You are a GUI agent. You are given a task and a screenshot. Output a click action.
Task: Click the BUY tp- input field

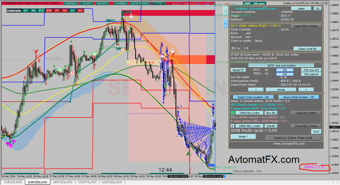tap(285, 70)
